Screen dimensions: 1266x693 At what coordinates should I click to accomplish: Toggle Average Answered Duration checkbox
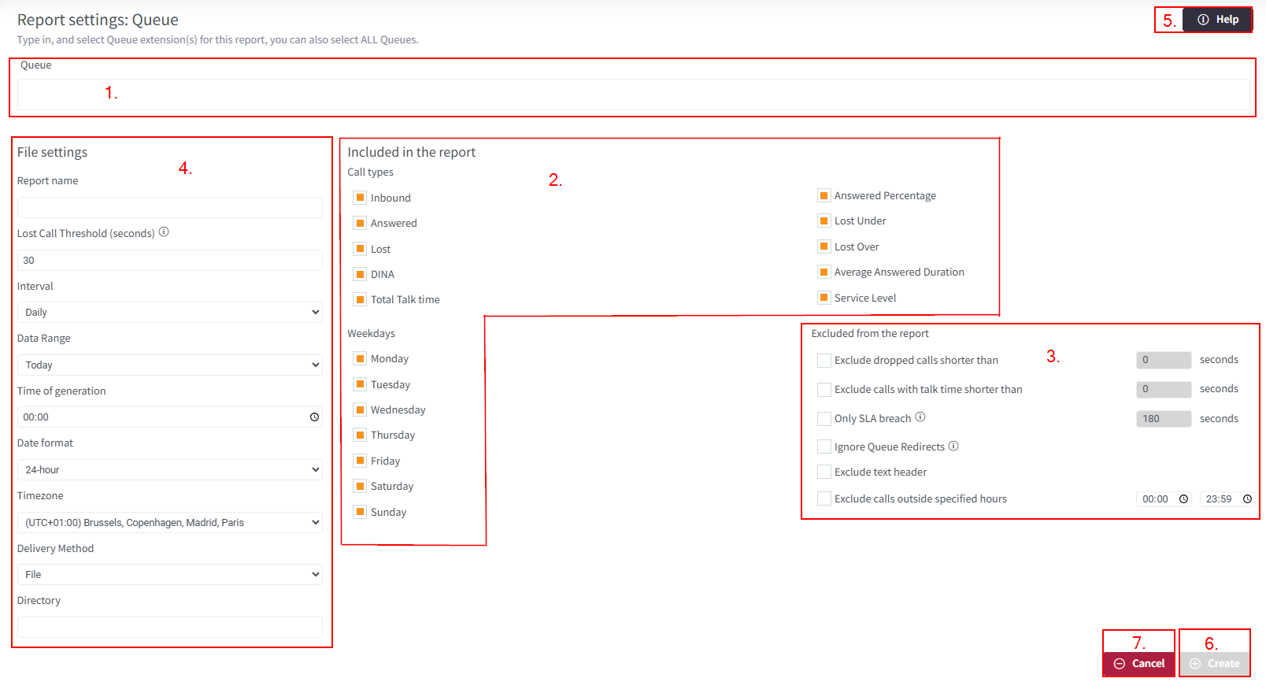824,272
